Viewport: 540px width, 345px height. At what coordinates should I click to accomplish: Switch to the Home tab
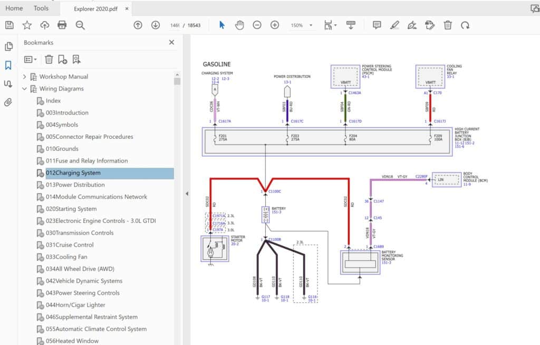click(14, 8)
